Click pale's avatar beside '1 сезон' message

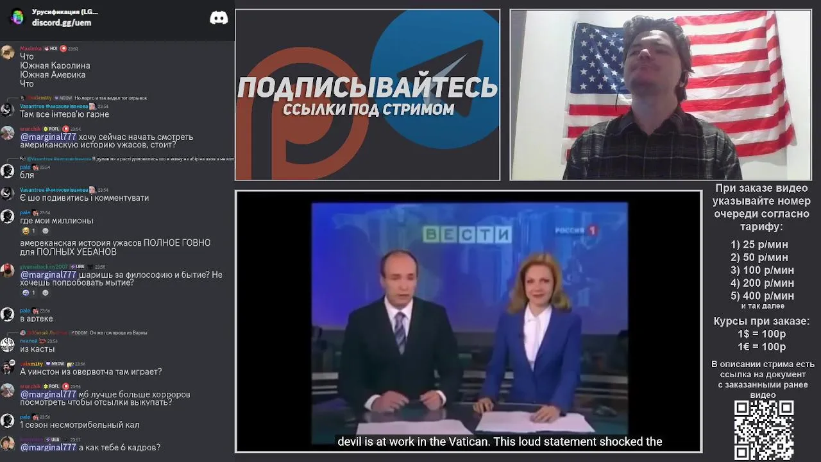click(x=8, y=420)
